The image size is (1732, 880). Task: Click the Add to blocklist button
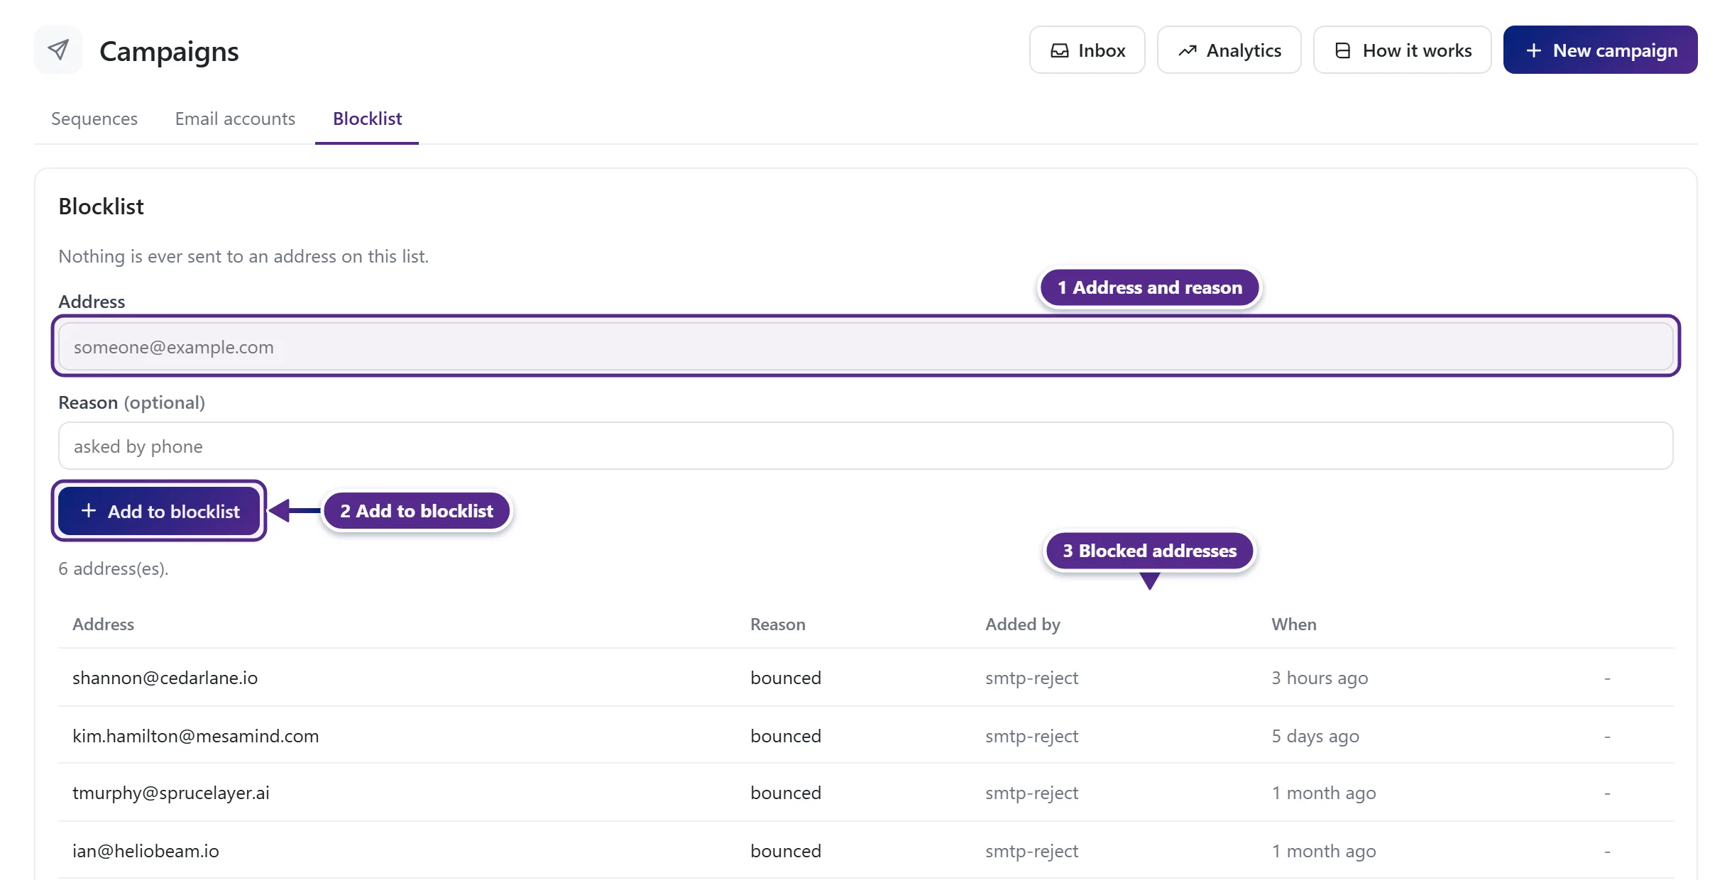159,511
